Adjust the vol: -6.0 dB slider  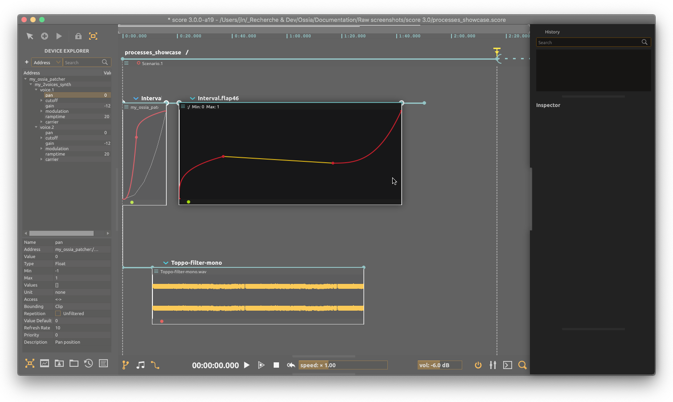(x=439, y=365)
